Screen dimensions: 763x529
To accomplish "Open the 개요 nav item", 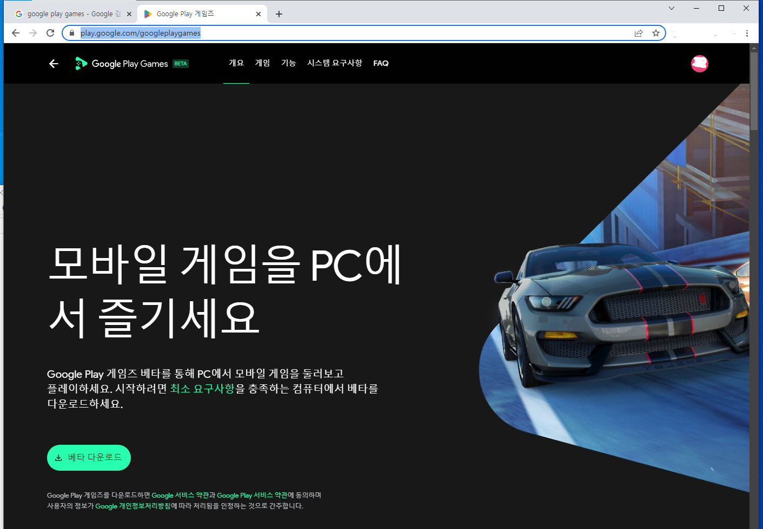I will pyautogui.click(x=236, y=63).
